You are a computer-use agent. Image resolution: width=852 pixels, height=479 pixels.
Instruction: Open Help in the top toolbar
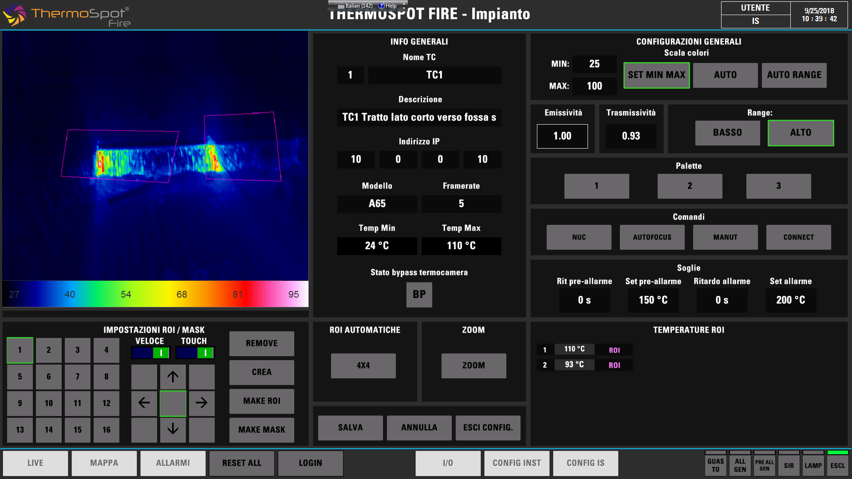point(388,6)
